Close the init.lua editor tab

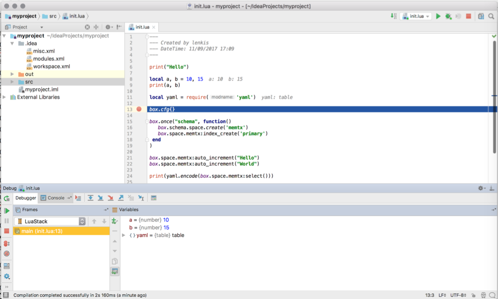154,27
